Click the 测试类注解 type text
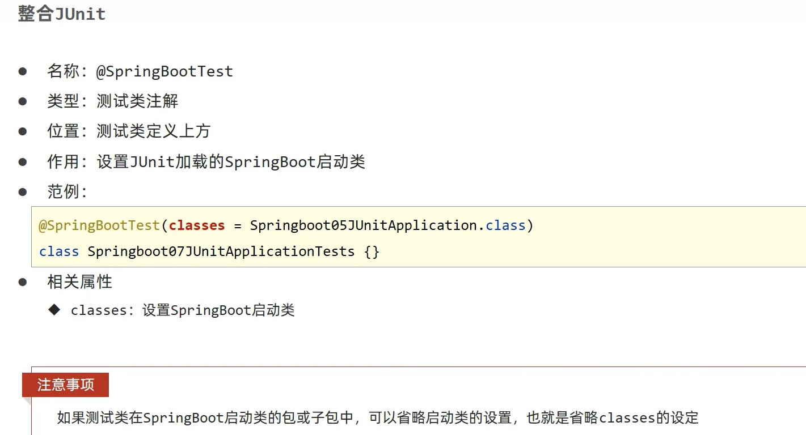806x435 pixels. pyautogui.click(x=137, y=101)
